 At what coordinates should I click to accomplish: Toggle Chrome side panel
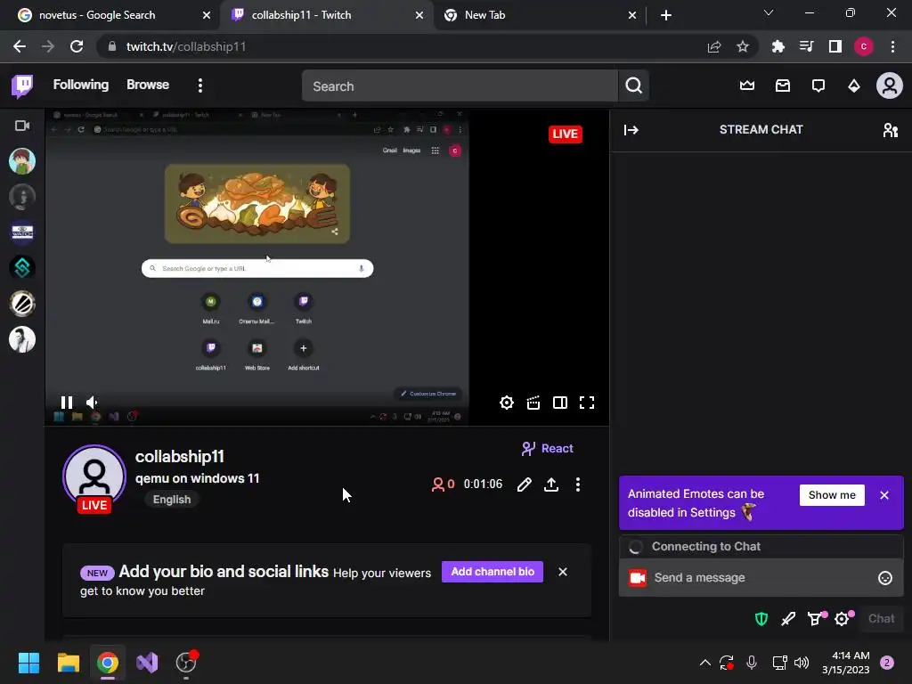(835, 46)
